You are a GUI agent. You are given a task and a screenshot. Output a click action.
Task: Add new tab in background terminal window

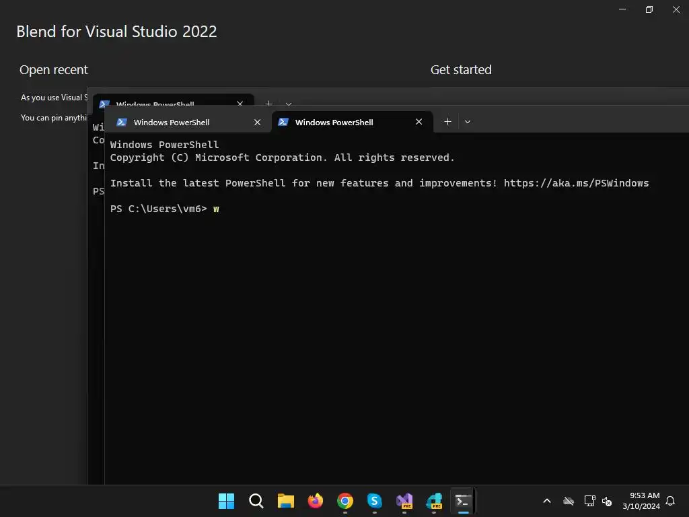point(269,103)
